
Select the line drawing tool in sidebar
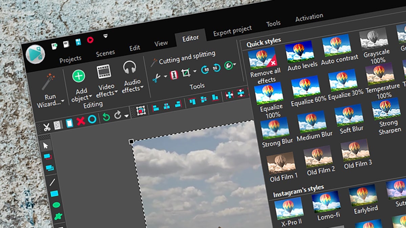click(x=52, y=182)
